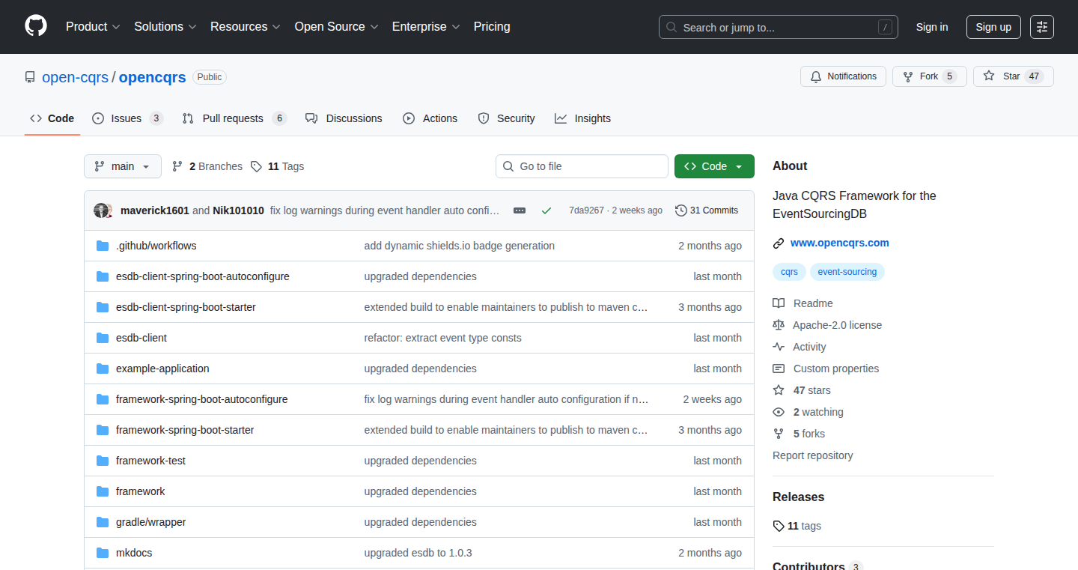The height and width of the screenshot is (570, 1078).
Task: Expand the Open Source menu
Action: 337,26
